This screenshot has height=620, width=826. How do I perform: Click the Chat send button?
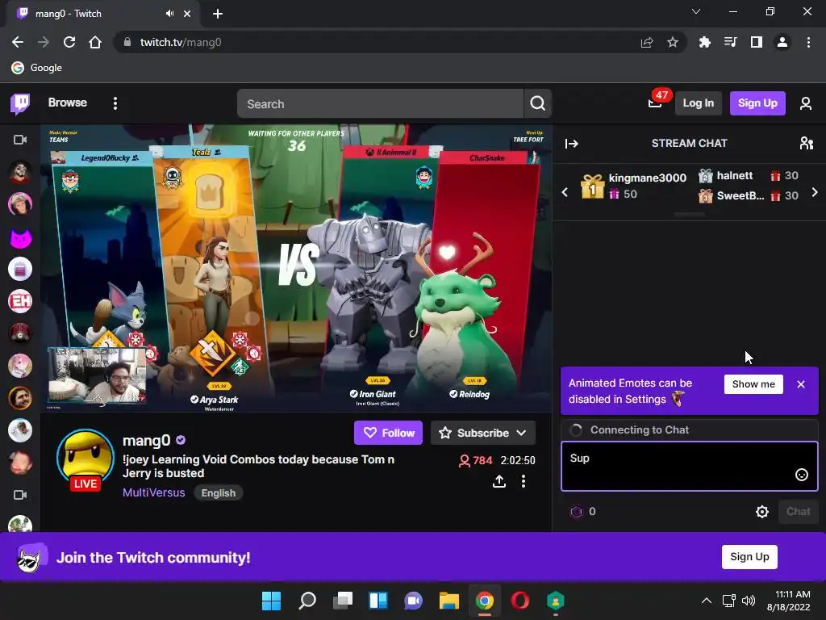pyautogui.click(x=798, y=511)
